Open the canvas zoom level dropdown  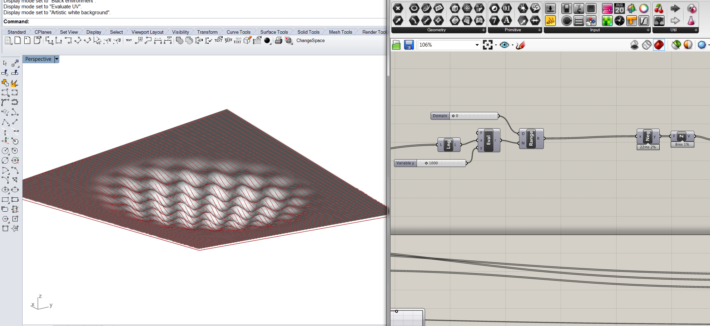point(477,45)
